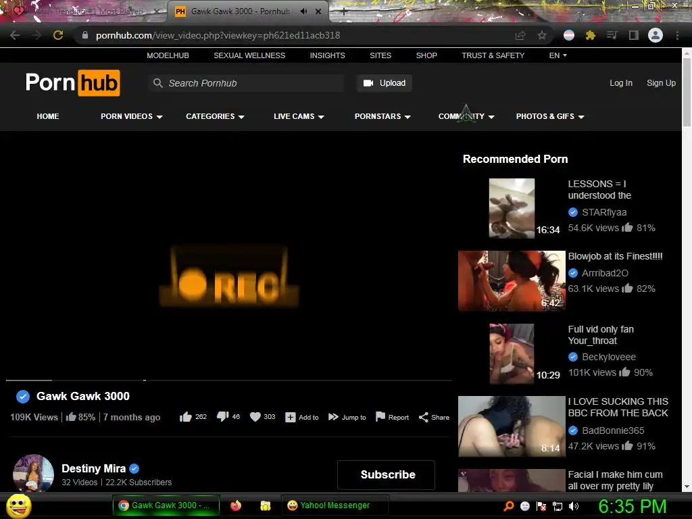Open the taskbar search magnifier

coord(509,505)
